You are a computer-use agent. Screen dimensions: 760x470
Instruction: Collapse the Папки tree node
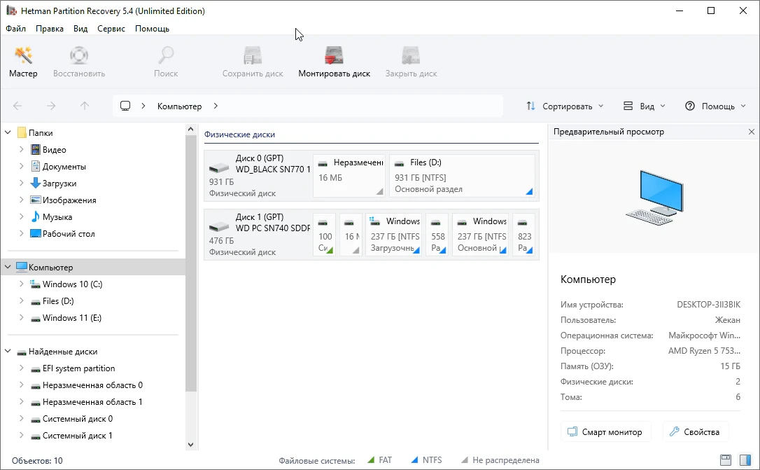click(8, 132)
